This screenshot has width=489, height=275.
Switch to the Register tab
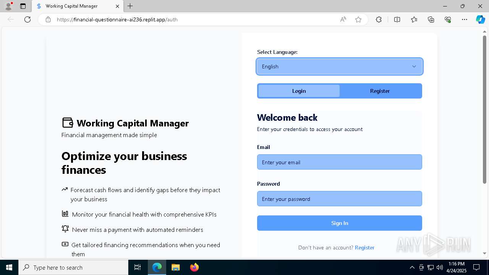[380, 91]
